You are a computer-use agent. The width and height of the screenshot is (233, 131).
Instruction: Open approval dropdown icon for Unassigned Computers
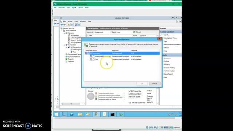pos(92,56)
